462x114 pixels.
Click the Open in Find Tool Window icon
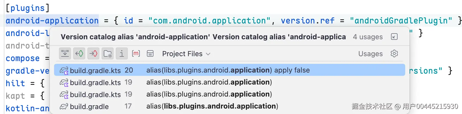point(394,37)
